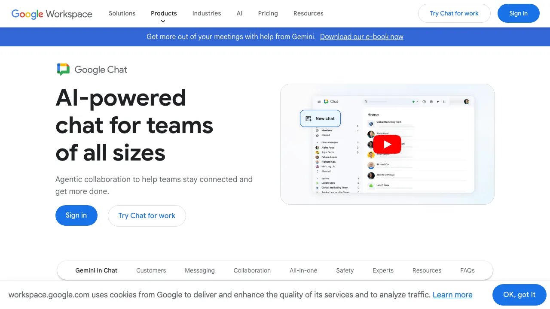Play the video with the YouTube play button
Image resolution: width=550 pixels, height=309 pixels.
point(387,144)
